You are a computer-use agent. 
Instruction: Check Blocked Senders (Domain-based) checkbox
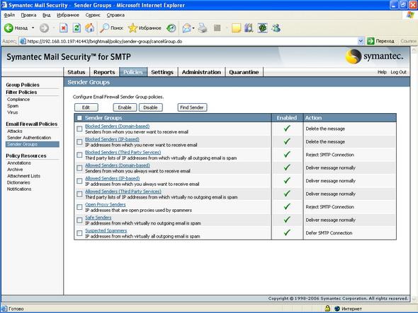click(x=79, y=129)
